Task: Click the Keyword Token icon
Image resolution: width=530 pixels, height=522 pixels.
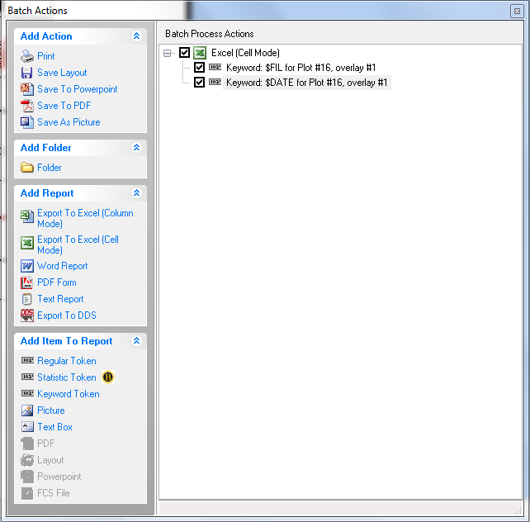Action: coord(27,393)
